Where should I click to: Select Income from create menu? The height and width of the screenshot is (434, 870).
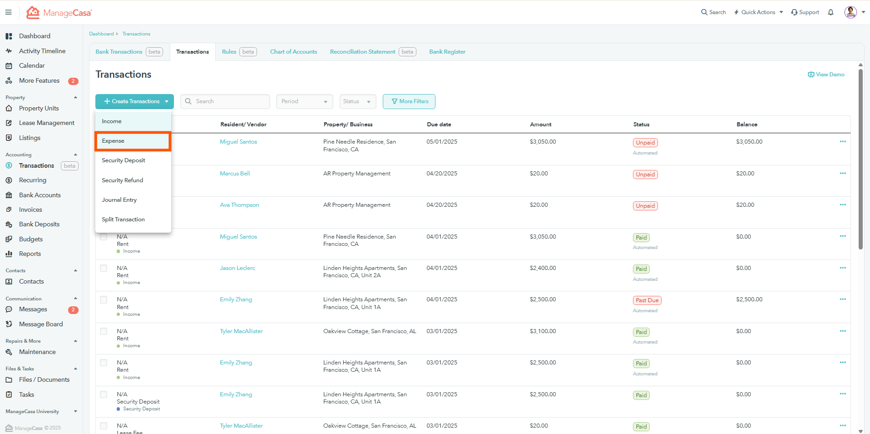[x=133, y=121]
